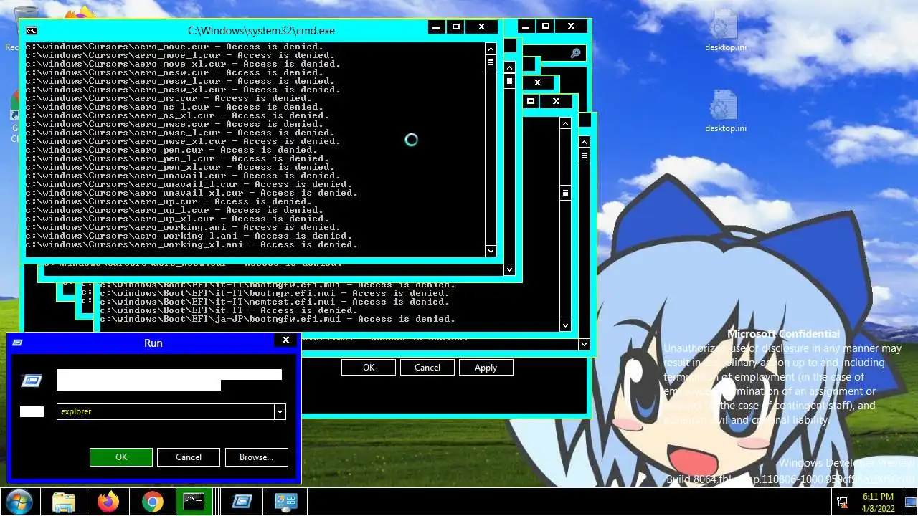Click the it-IT\memtest.efi.mui line
The image size is (918, 516).
click(x=275, y=302)
